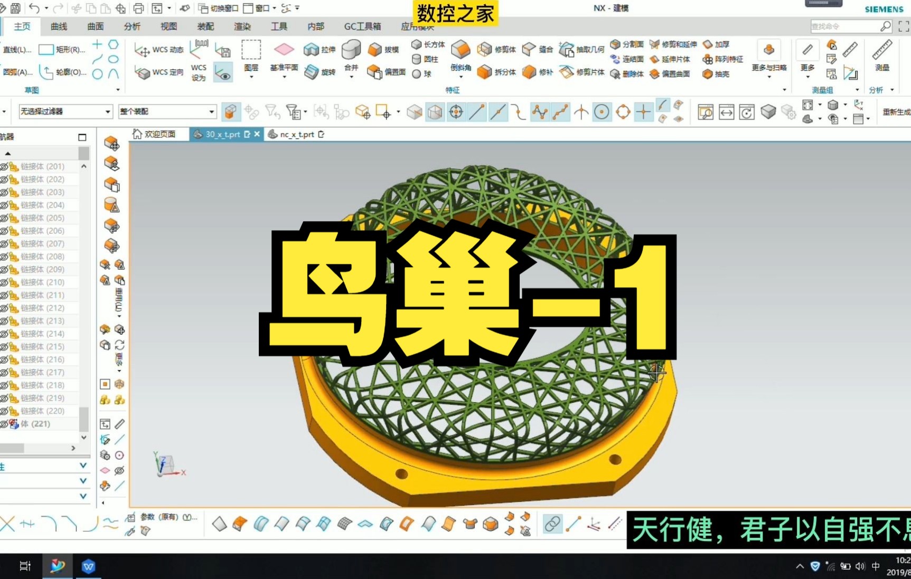Switch to the 曲面 ribbon tab

(95, 26)
